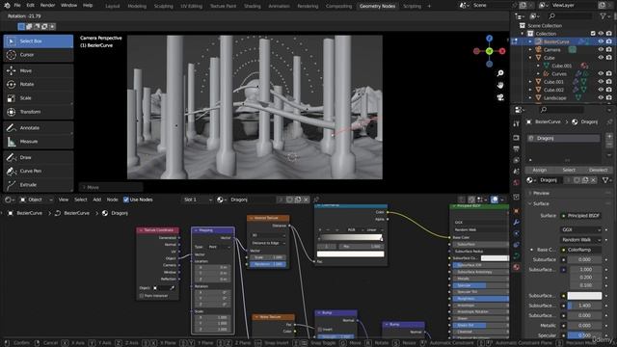The width and height of the screenshot is (617, 347).
Task: Open the Material properties tab icon
Action: point(517,267)
